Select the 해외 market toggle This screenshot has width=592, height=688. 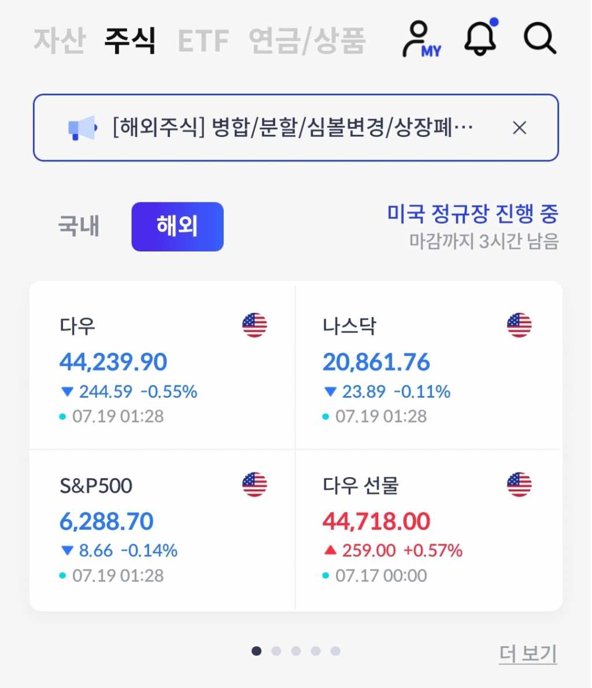pyautogui.click(x=177, y=226)
